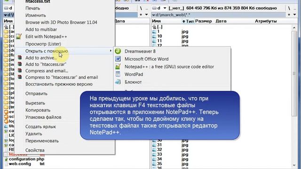Viewport: 301px width, 169px height.
Task: Click the image icon of file 10 jpg
Action: point(154,37)
